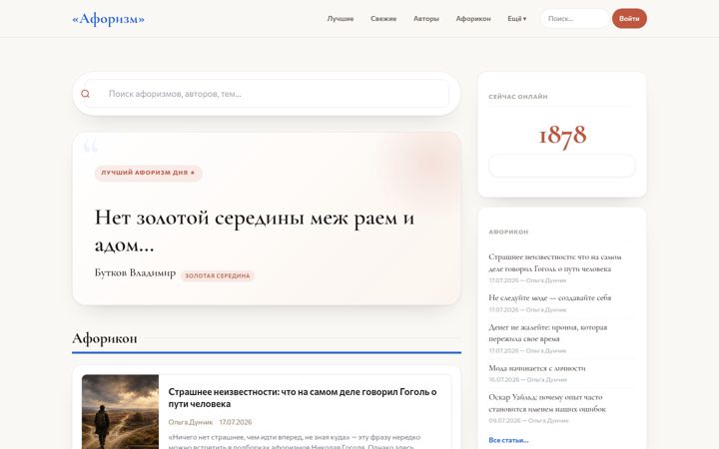Click the empty field under the online counter
Image resolution: width=719 pixels, height=449 pixels.
pos(562,166)
